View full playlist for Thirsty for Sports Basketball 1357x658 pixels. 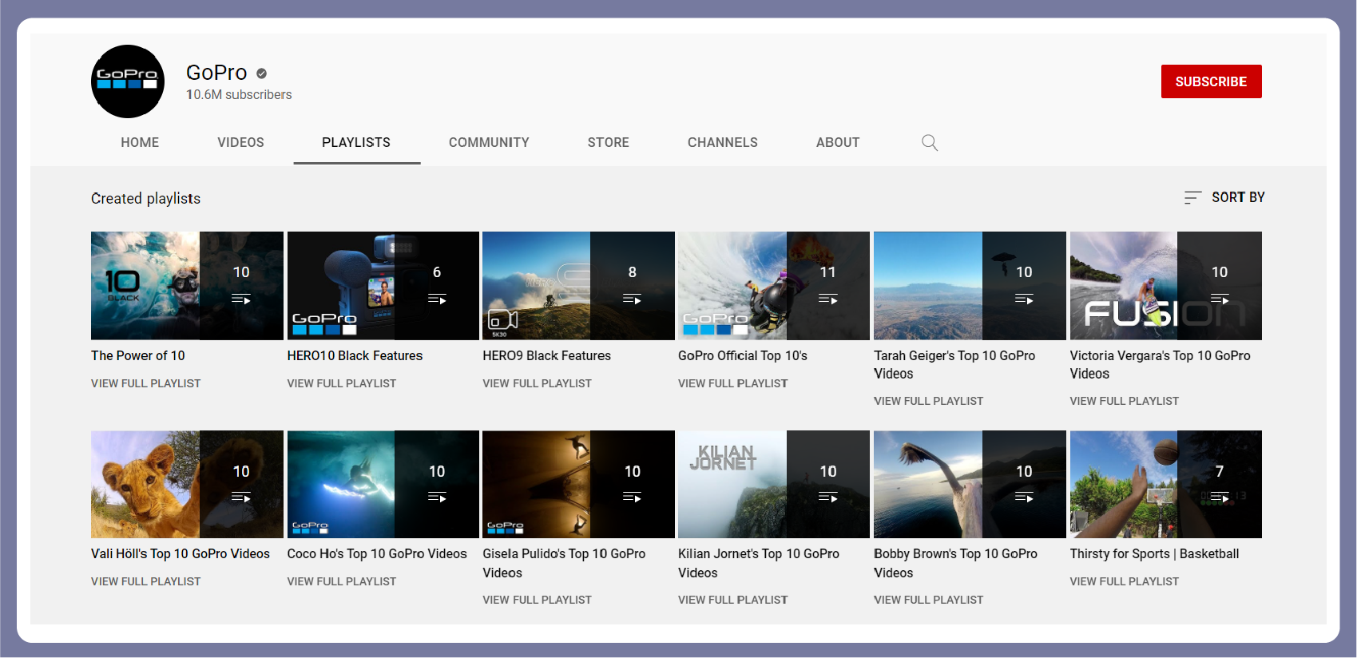(1125, 581)
